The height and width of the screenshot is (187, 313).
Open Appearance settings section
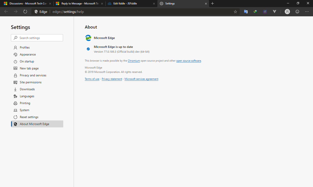coord(37,55)
